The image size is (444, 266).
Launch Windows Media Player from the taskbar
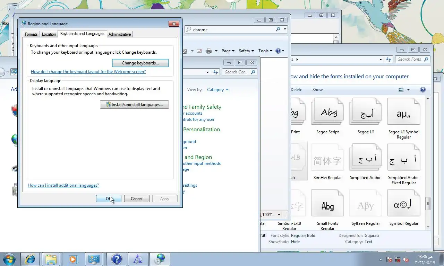point(72,259)
